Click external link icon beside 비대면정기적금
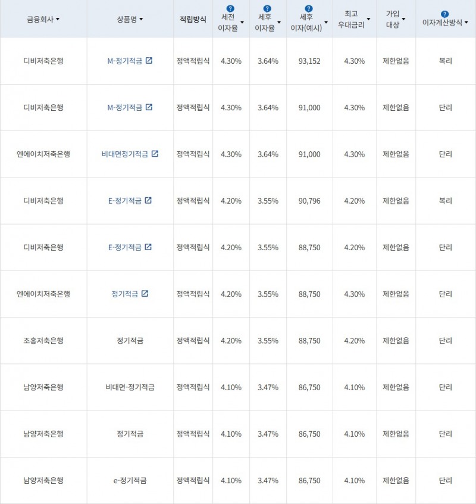The height and width of the screenshot is (504, 476). [x=155, y=154]
